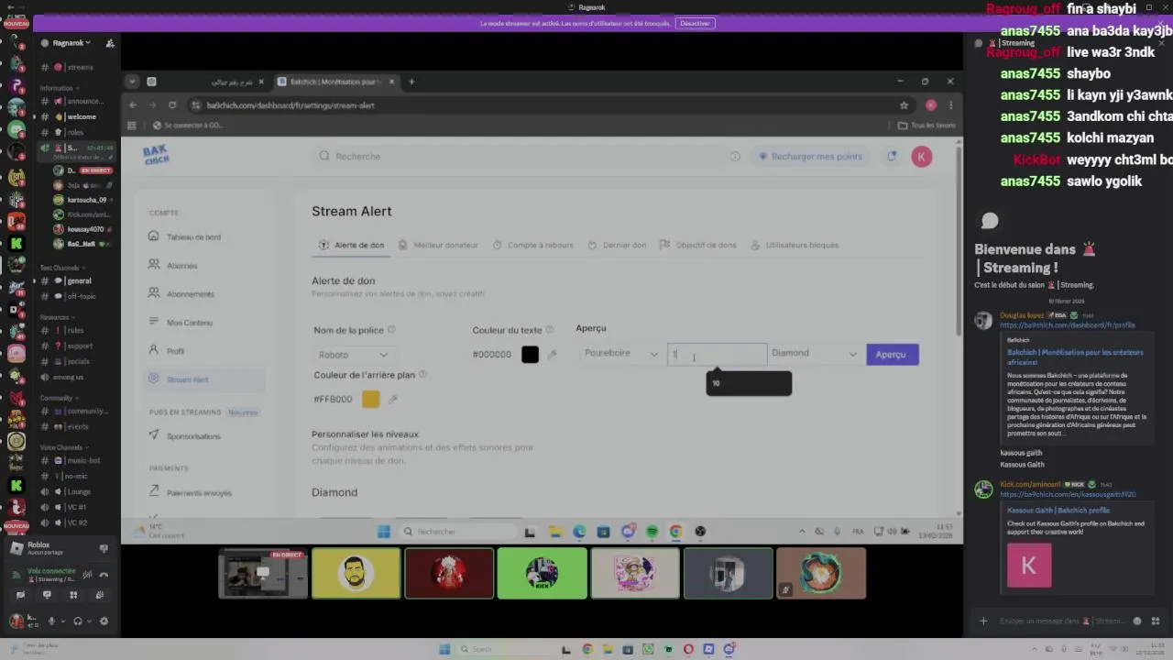Image resolution: width=1173 pixels, height=660 pixels.
Task: Select user koussay4070 in voice list
Action: point(82,229)
